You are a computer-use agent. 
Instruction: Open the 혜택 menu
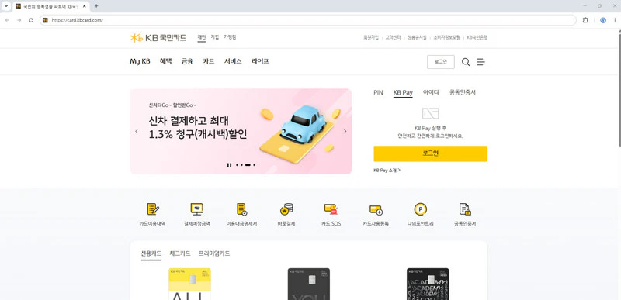pyautogui.click(x=166, y=61)
